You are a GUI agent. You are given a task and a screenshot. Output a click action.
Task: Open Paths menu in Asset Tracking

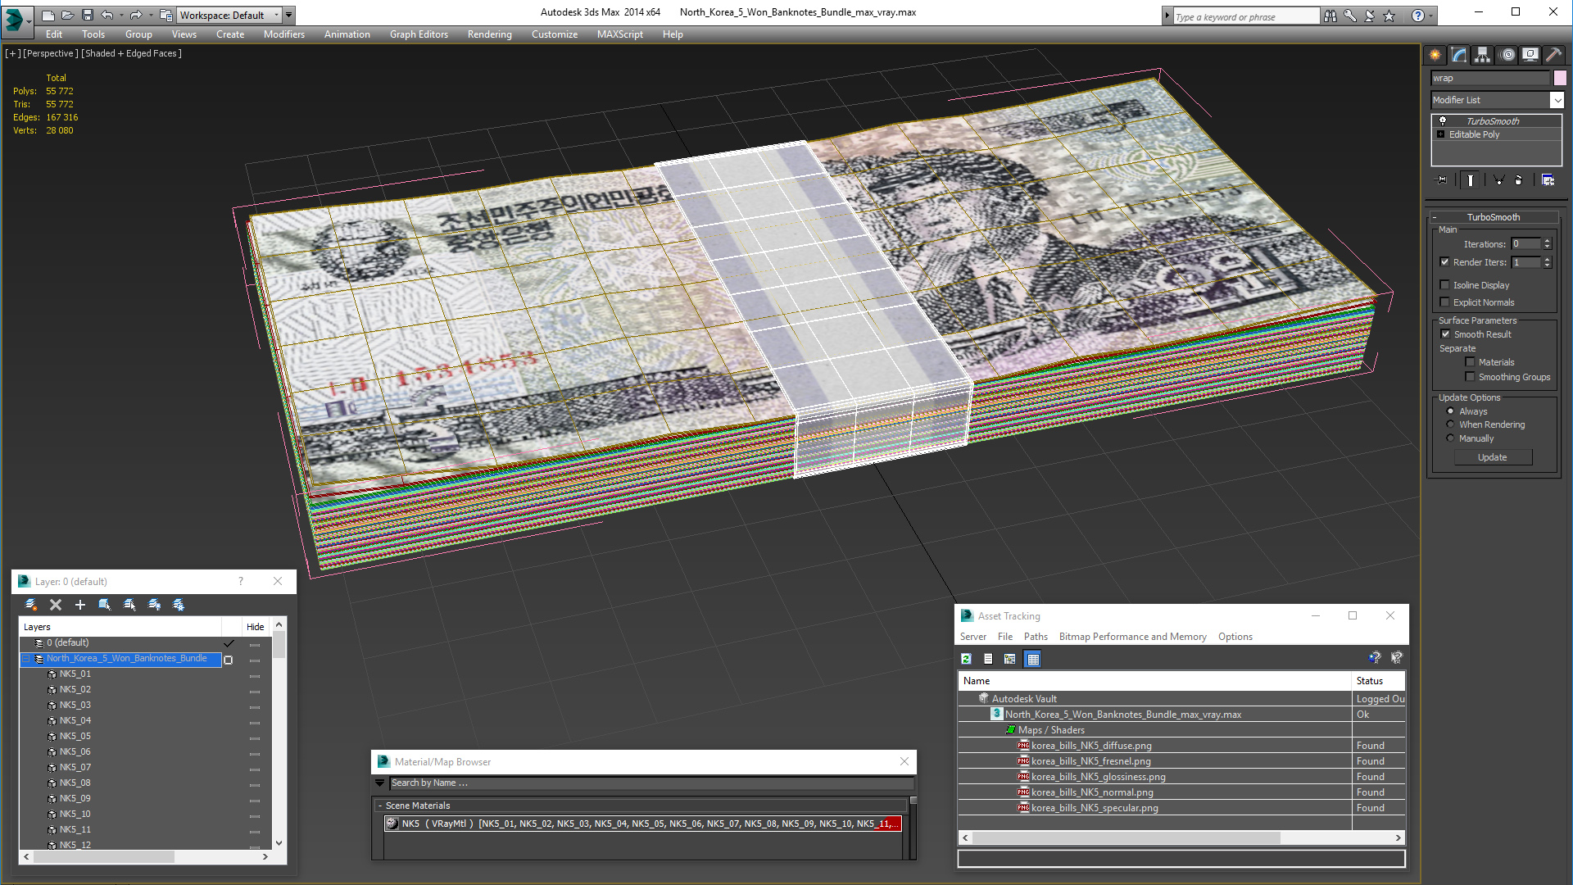(1036, 637)
